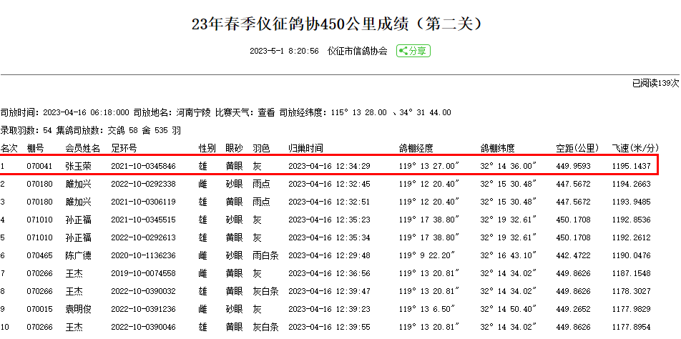Click the 鸽棚经度 column header
Viewport: 681px width, 339px height.
pos(416,148)
